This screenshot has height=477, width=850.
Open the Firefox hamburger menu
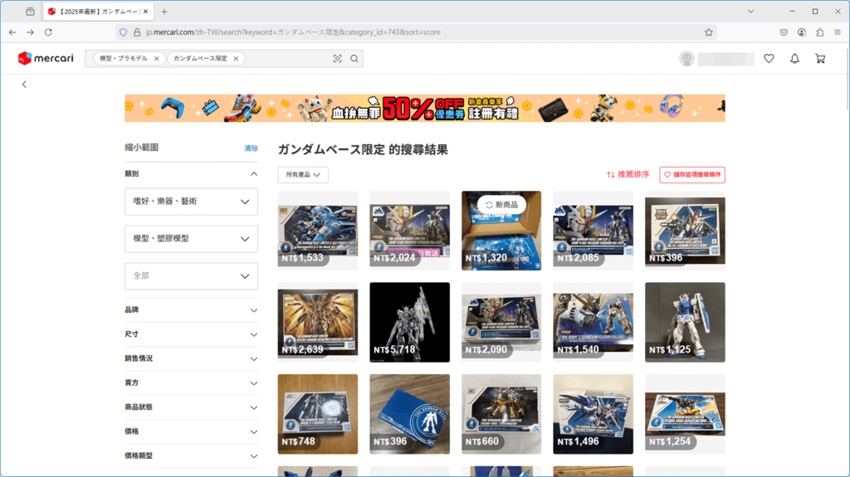coord(838,32)
